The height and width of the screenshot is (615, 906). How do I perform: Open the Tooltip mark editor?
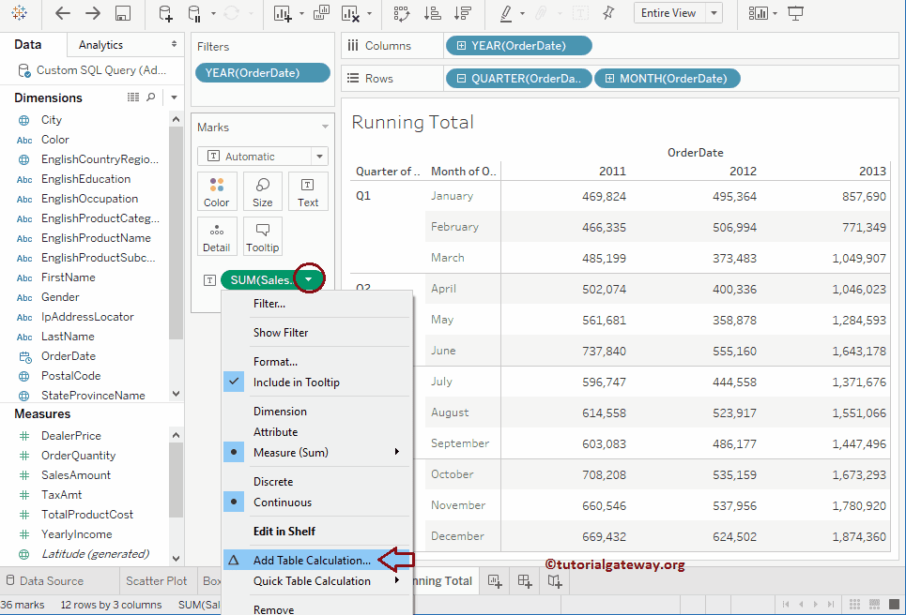point(262,235)
